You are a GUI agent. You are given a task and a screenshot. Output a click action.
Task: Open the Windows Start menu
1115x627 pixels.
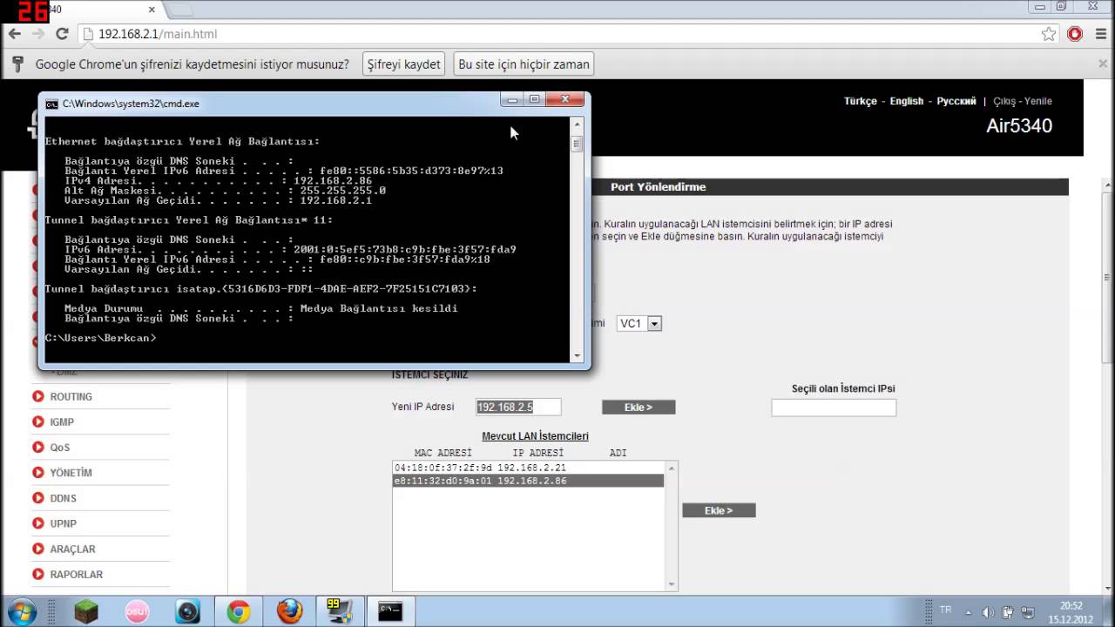21,611
